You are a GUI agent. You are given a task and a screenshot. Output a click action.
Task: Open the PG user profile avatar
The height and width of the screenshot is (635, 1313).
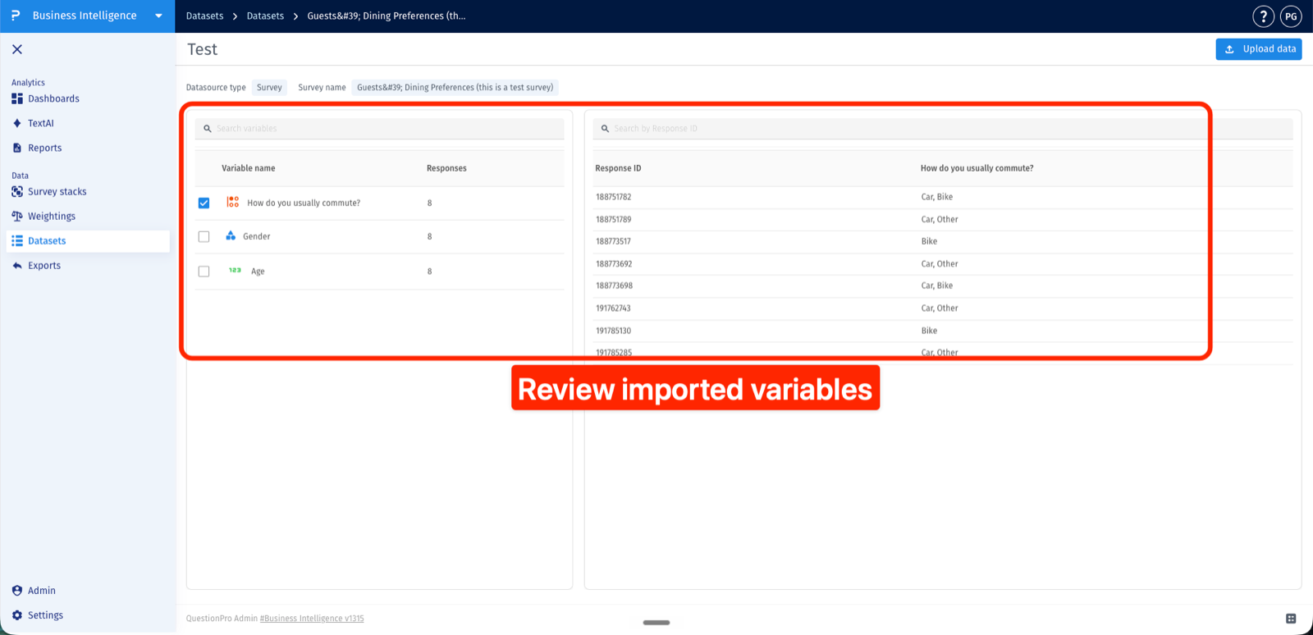(1291, 16)
